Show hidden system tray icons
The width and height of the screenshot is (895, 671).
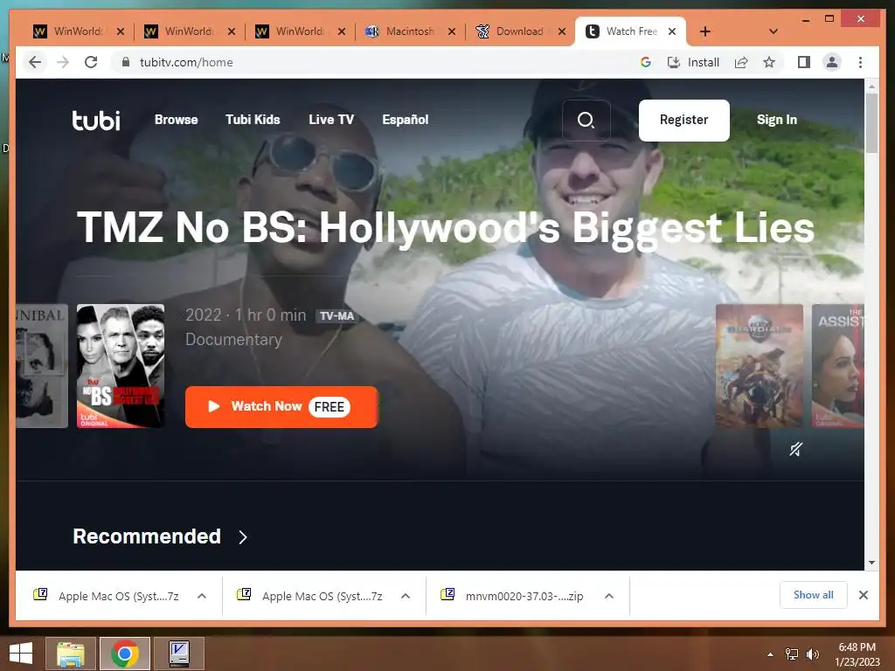pos(771,654)
